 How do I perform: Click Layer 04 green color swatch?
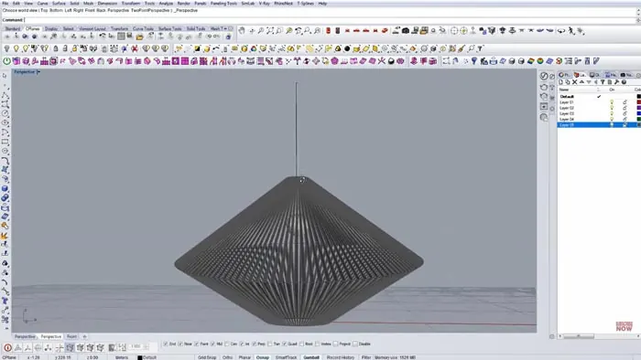tap(638, 119)
